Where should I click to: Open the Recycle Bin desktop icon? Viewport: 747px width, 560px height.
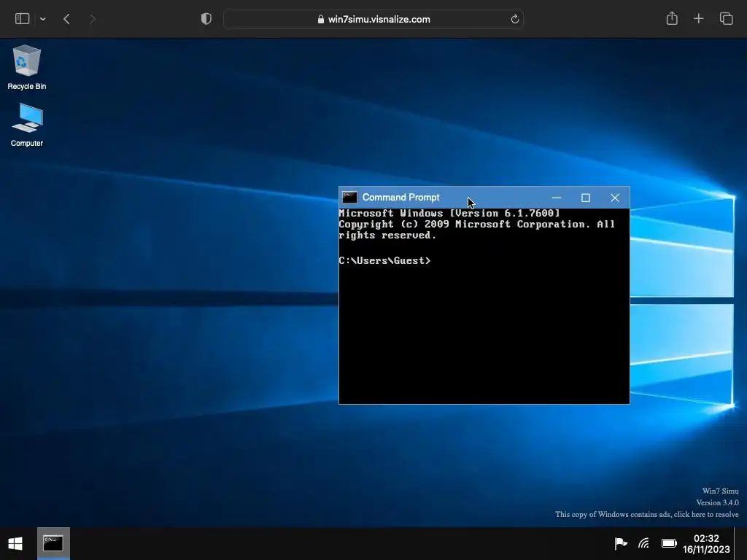point(27,67)
